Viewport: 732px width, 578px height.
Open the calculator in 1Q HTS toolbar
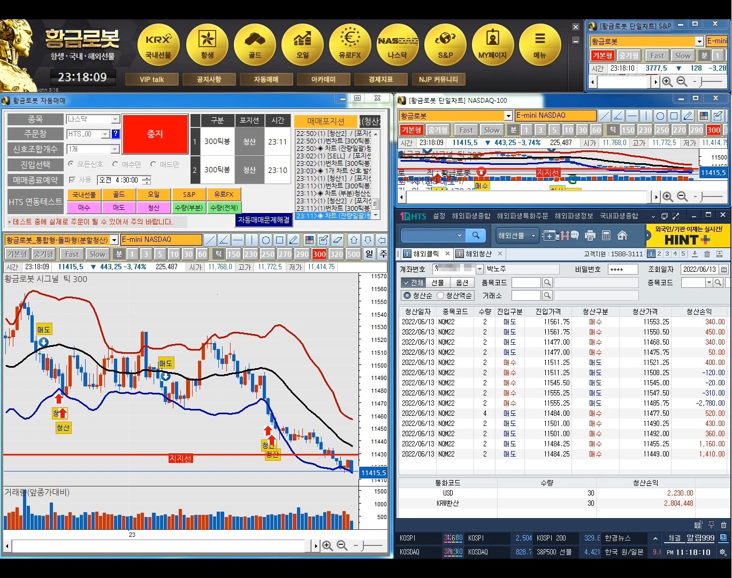point(606,235)
